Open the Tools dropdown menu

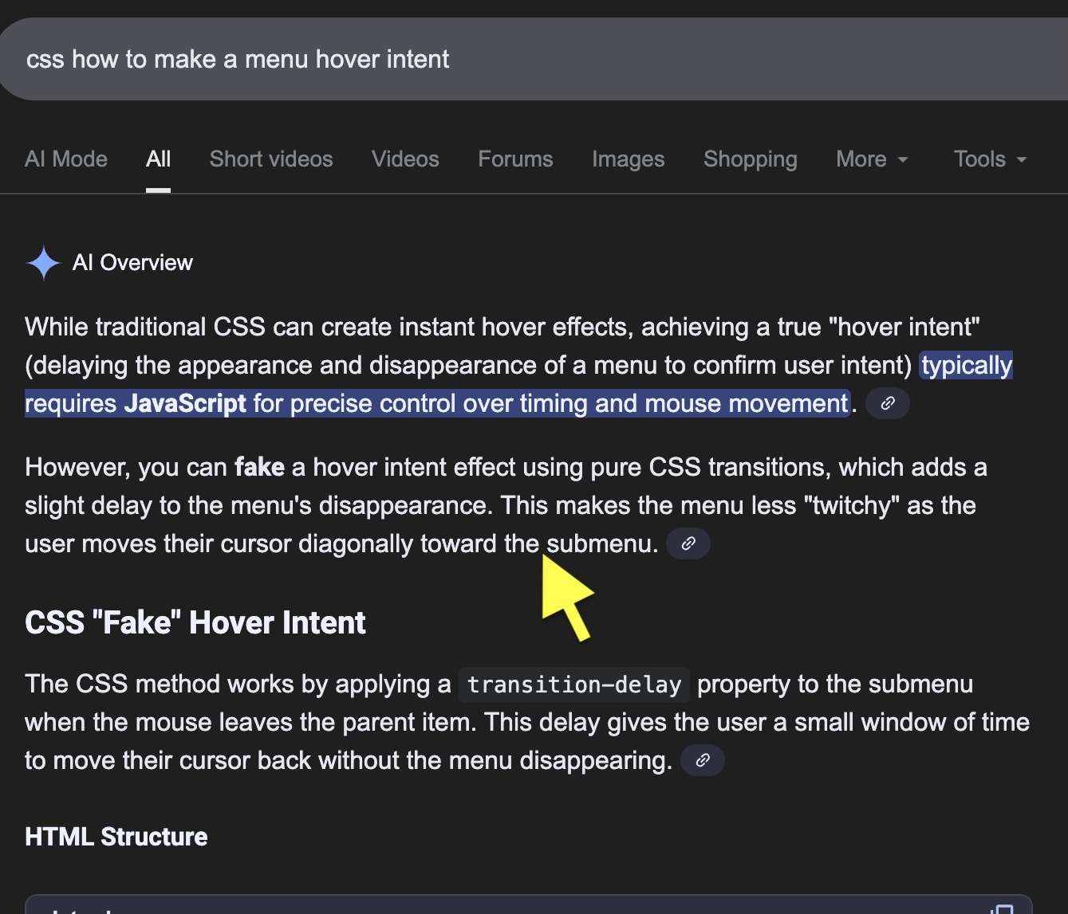click(989, 159)
